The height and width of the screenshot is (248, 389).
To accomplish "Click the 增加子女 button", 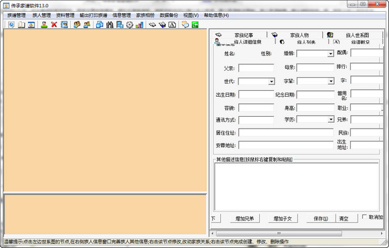I will pyautogui.click(x=282, y=219).
